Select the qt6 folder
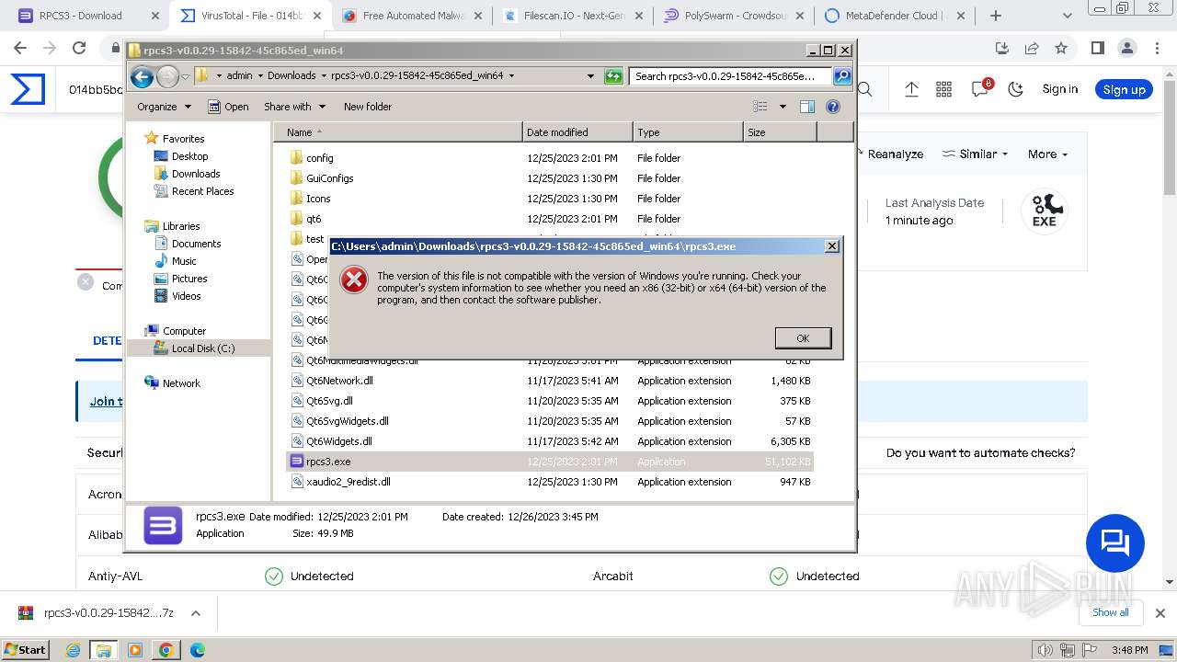 tap(314, 219)
